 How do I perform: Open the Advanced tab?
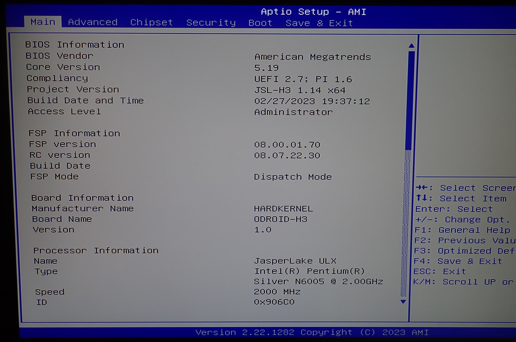point(93,22)
